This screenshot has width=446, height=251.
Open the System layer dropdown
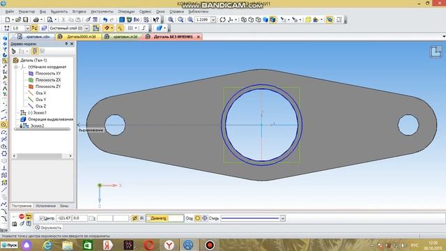(86, 28)
